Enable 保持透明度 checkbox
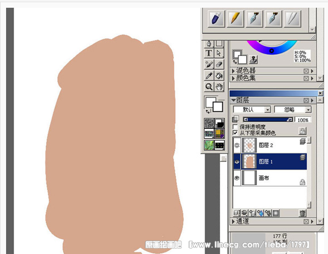Image resolution: width=328 pixels, height=254 pixels. click(235, 127)
